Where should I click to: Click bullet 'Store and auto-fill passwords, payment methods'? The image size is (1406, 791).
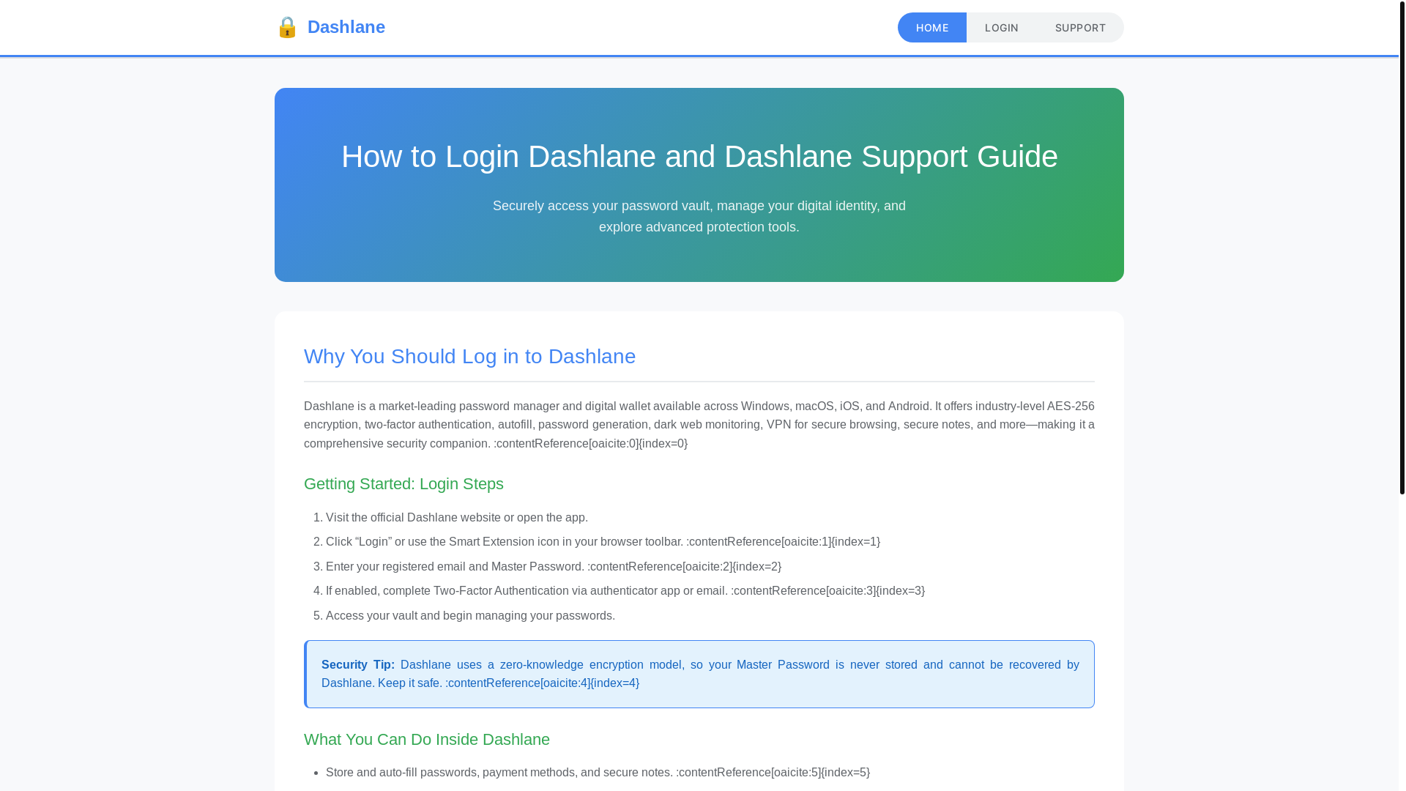[x=598, y=773]
